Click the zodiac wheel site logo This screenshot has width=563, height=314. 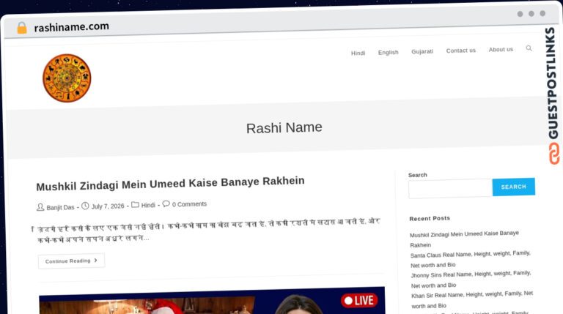pyautogui.click(x=67, y=78)
